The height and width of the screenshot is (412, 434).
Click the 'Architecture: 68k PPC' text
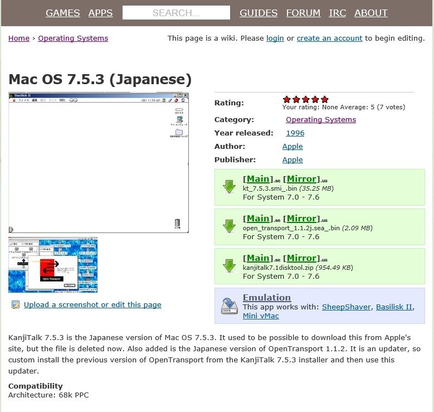(x=48, y=395)
